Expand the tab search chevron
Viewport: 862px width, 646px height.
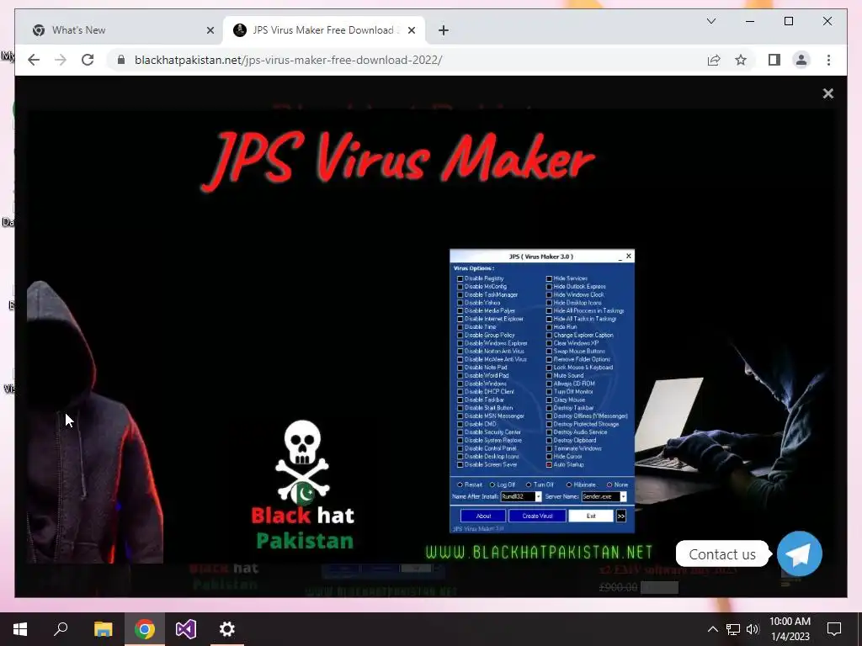(x=710, y=21)
